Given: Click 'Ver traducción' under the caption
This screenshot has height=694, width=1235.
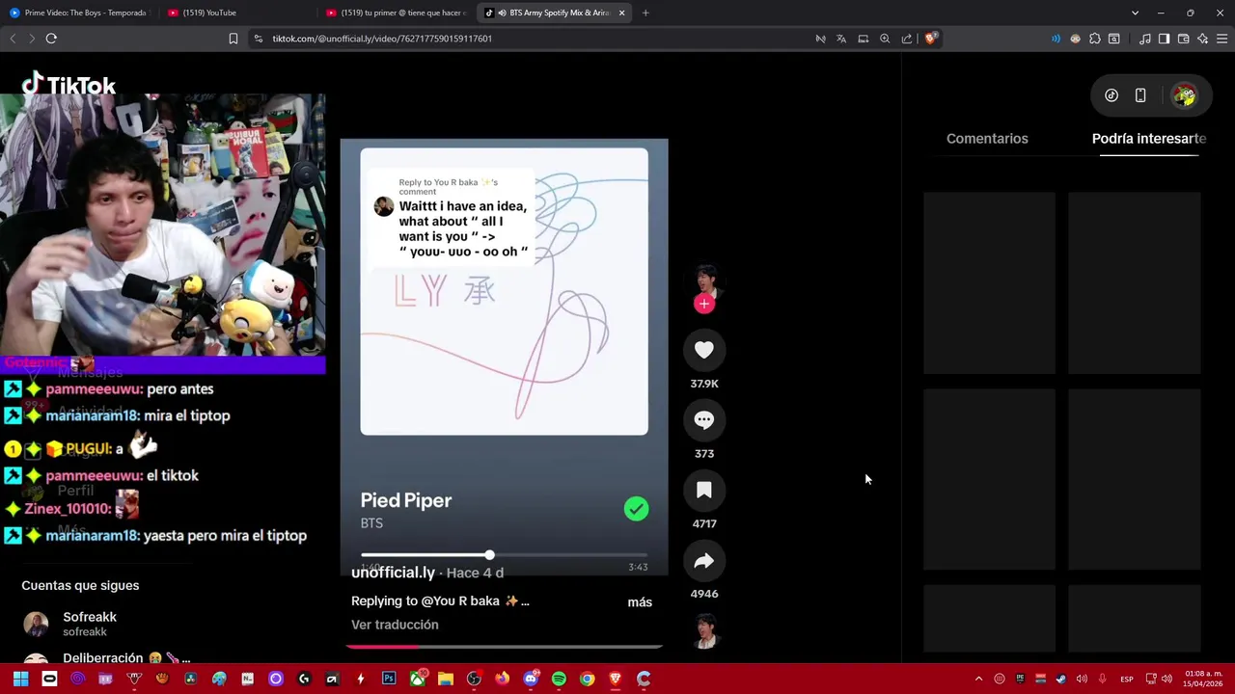Looking at the screenshot, I should 395,625.
